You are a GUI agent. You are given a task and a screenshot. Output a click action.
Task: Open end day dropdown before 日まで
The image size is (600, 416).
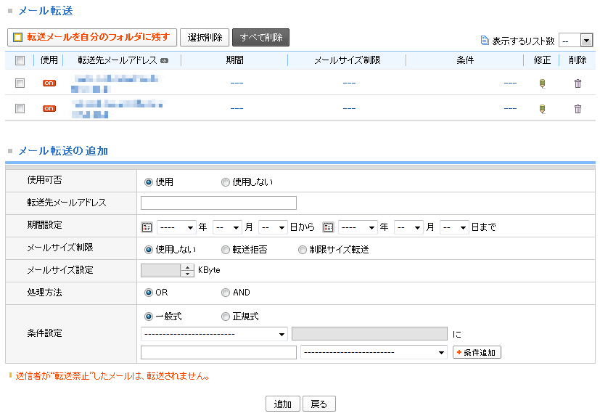[454, 227]
